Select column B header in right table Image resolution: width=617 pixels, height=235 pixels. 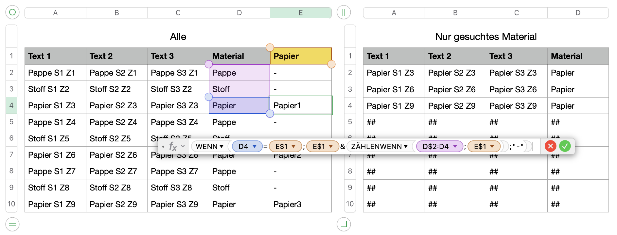pos(455,13)
